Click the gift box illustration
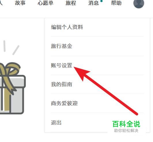Image resolution: width=153 pixels, height=142 pixels. click(12, 88)
